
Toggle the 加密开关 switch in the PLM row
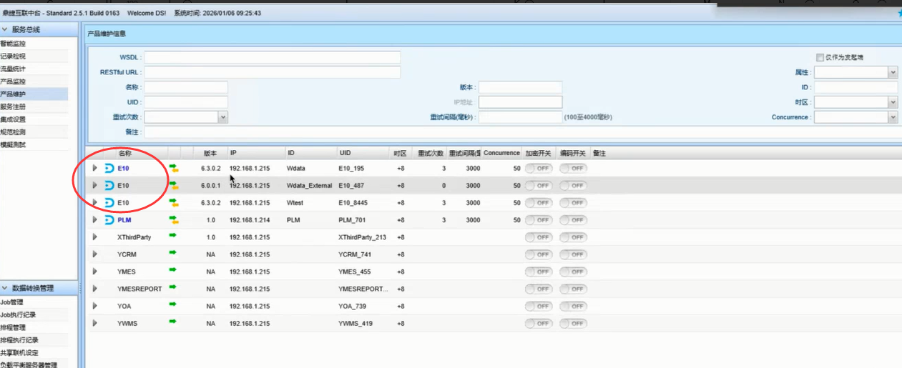coord(538,220)
